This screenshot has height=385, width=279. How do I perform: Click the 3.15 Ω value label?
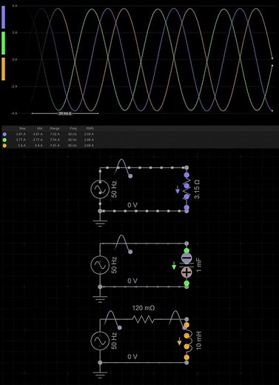pyautogui.click(x=197, y=190)
